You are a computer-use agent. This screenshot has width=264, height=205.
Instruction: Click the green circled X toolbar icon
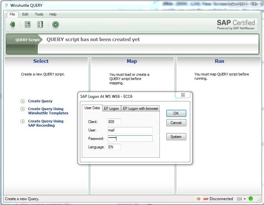pos(56,25)
